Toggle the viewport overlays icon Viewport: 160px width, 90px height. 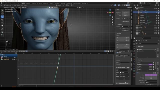pos(119,5)
